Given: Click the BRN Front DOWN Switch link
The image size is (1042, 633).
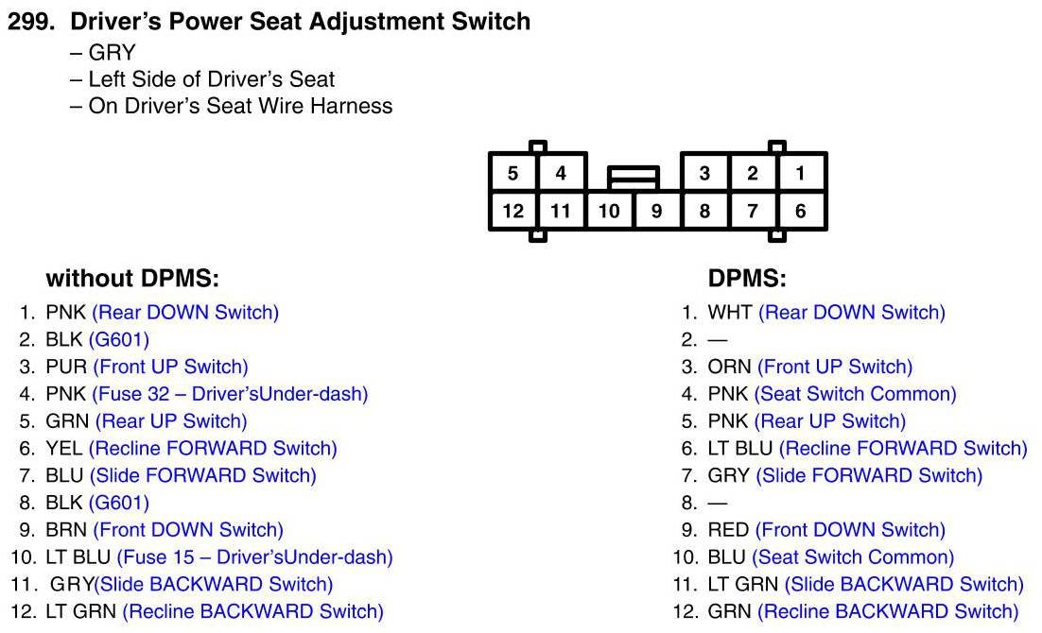Looking at the screenshot, I should tap(187, 530).
